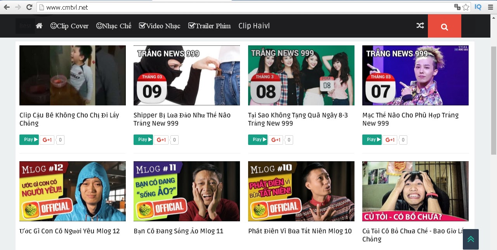This screenshot has width=497, height=250.
Task: Open title link Tại Sao Không Tặng Quà Ngày 8-3
Action: click(298, 119)
